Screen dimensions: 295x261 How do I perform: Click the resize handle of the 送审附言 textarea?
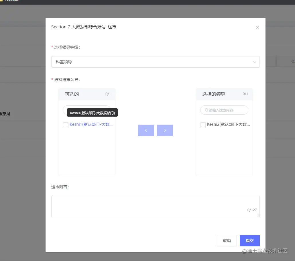[x=258, y=215]
